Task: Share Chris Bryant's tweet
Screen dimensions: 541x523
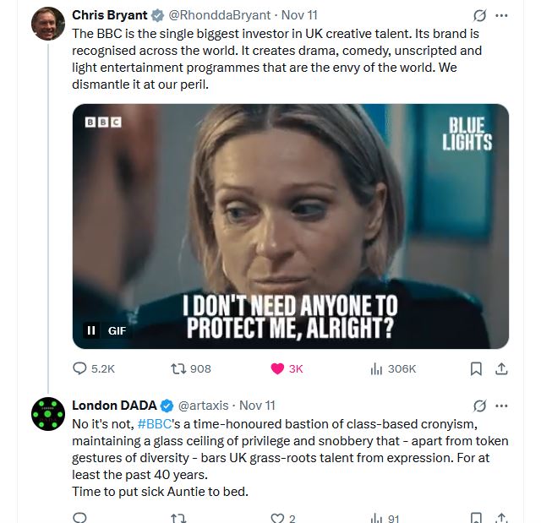Action: coord(500,368)
